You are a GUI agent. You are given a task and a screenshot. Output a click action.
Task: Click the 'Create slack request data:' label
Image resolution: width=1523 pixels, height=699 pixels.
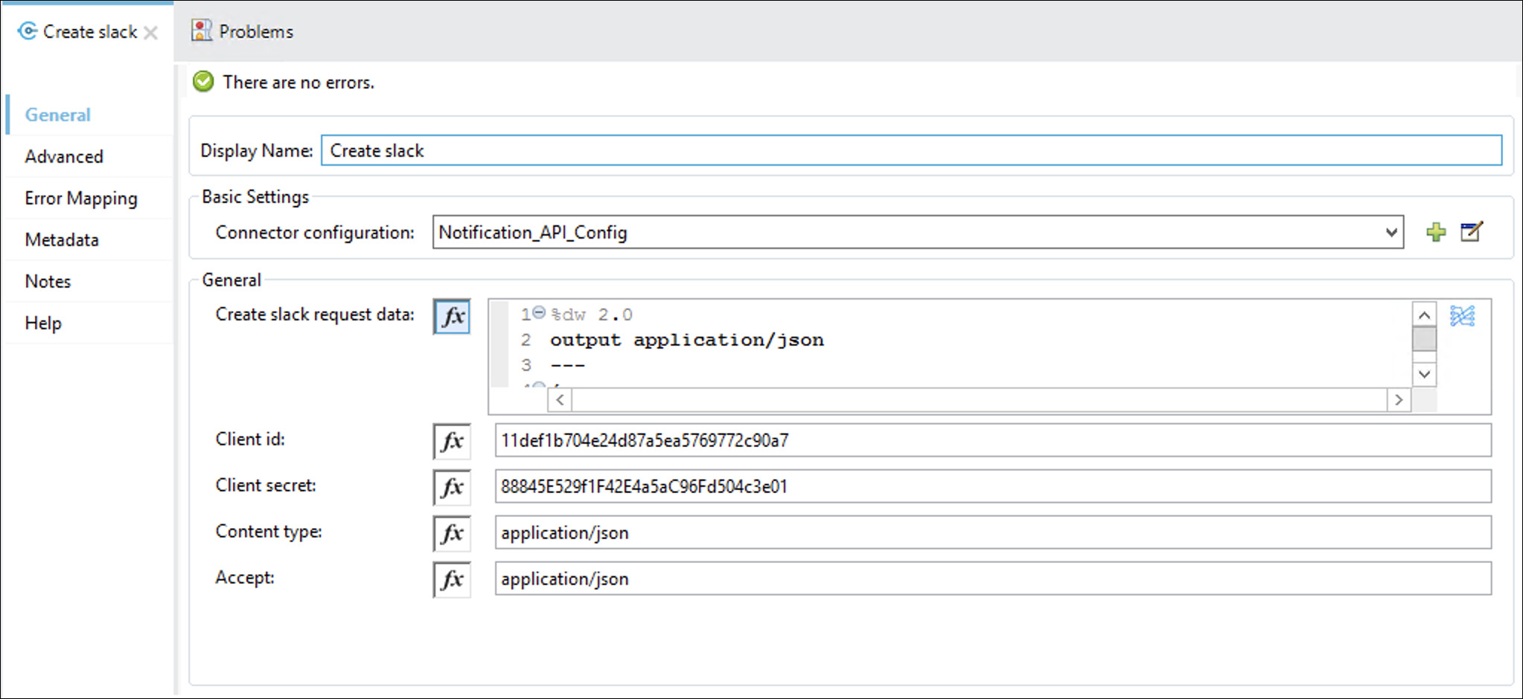[315, 315]
